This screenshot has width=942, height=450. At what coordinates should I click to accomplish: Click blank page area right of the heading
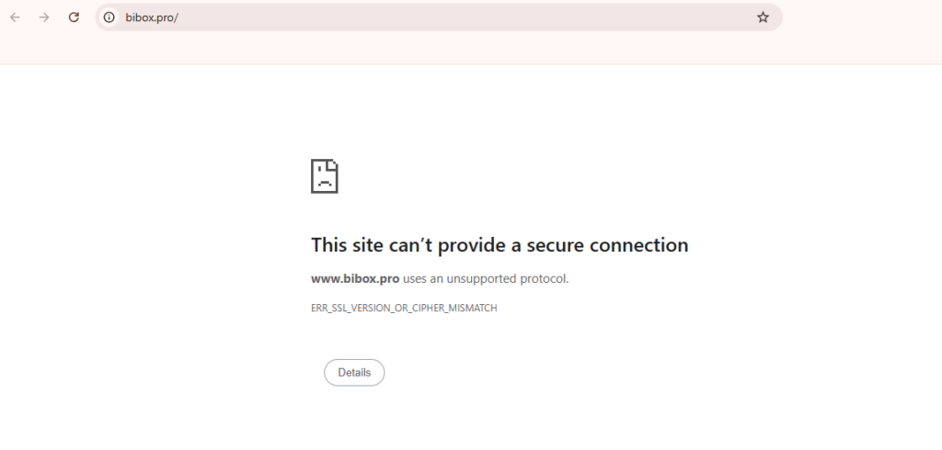pos(810,245)
